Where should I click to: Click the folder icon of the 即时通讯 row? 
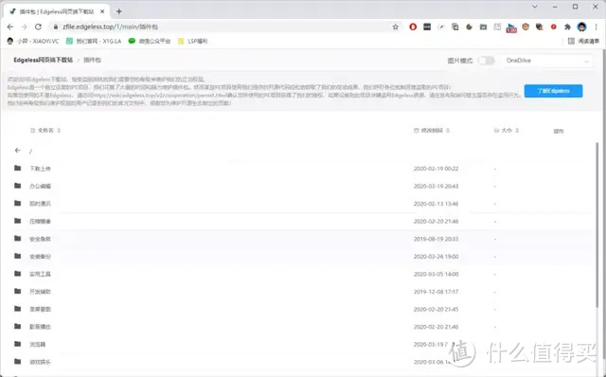pos(17,204)
